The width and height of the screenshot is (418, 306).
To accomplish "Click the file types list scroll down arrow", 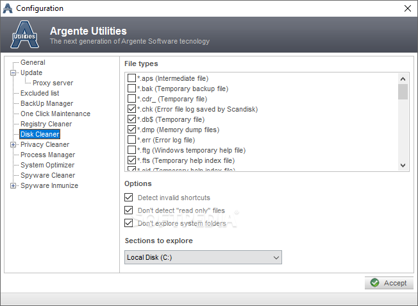I will pos(403,166).
